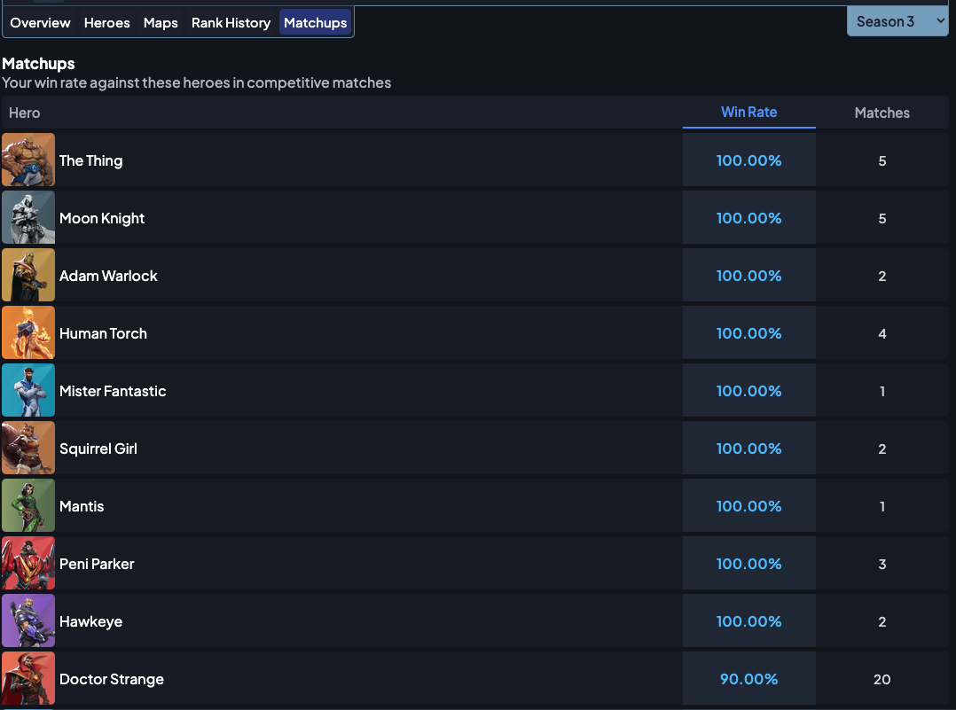The height and width of the screenshot is (710, 956).
Task: Sort table by Win Rate column
Action: point(748,113)
